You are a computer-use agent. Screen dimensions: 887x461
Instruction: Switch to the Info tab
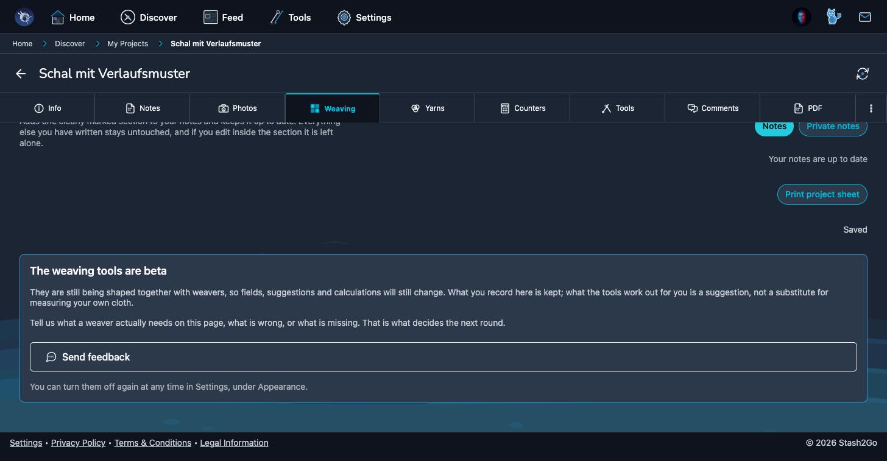[x=48, y=108]
